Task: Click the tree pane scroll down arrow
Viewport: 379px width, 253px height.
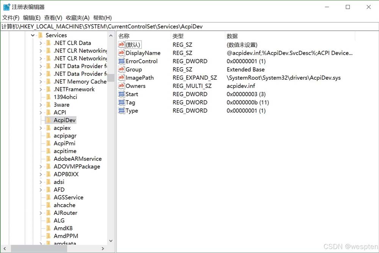Action: [x=111, y=241]
